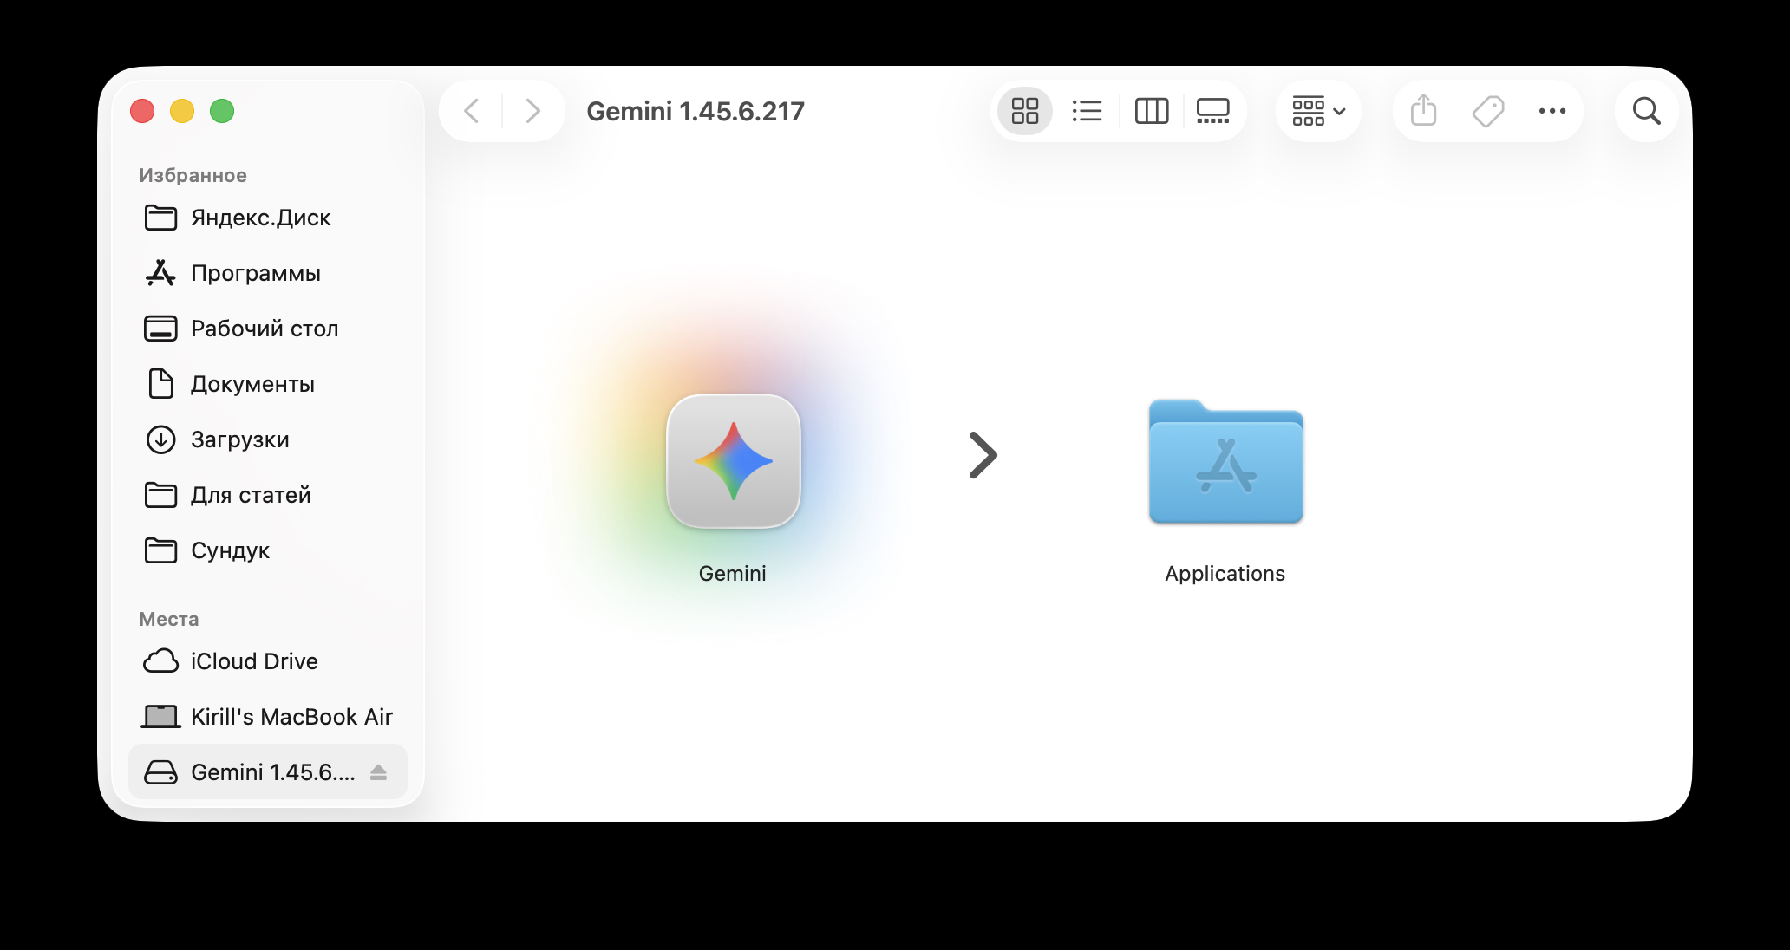Navigate back with the back arrow
Viewport: 1790px width, 950px height.
(x=471, y=111)
